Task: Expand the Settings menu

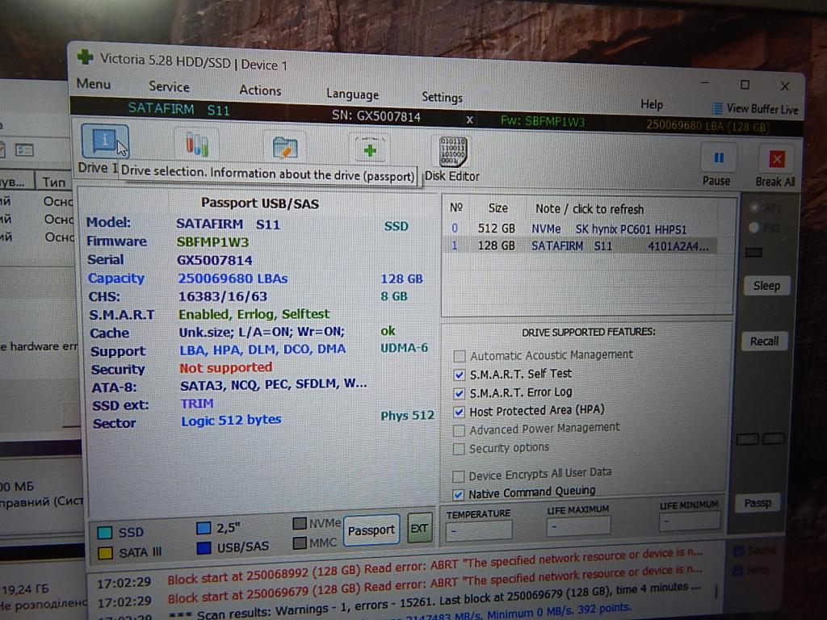Action: (x=442, y=97)
